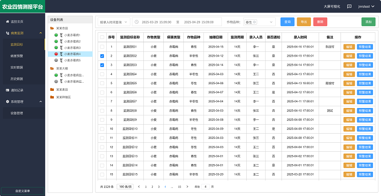Click the home icon beside 监控主页
The height and width of the screenshot is (196, 381).
tap(7, 22)
